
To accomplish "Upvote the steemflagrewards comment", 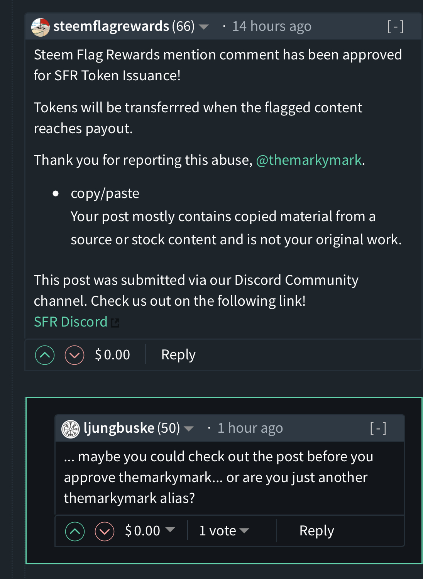I will pyautogui.click(x=45, y=355).
